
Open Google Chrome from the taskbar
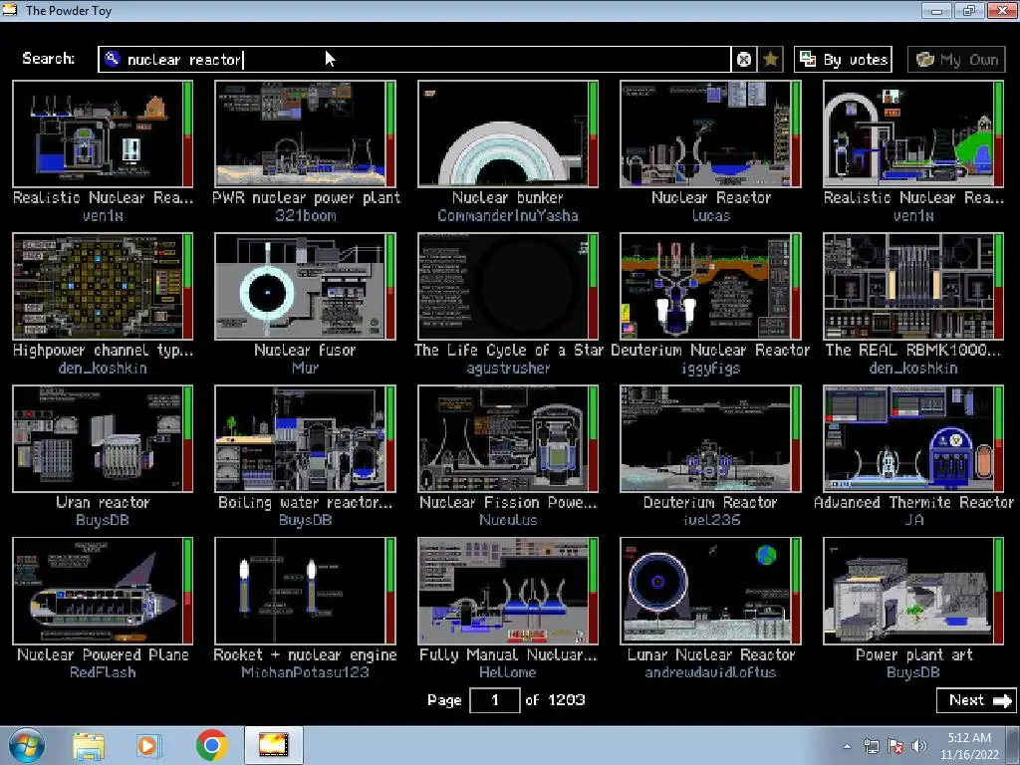click(x=211, y=746)
